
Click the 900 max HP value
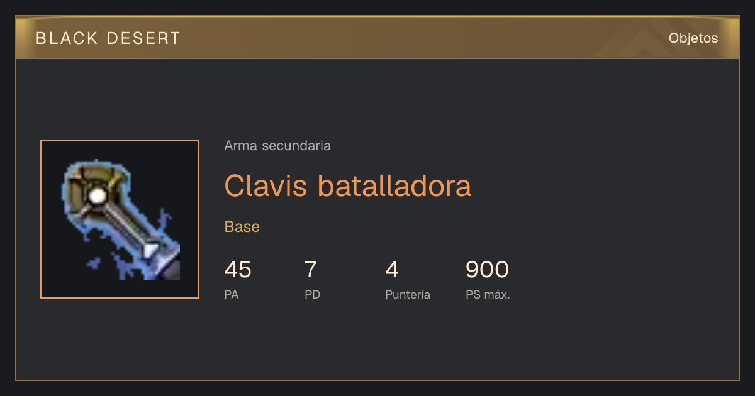pyautogui.click(x=488, y=270)
